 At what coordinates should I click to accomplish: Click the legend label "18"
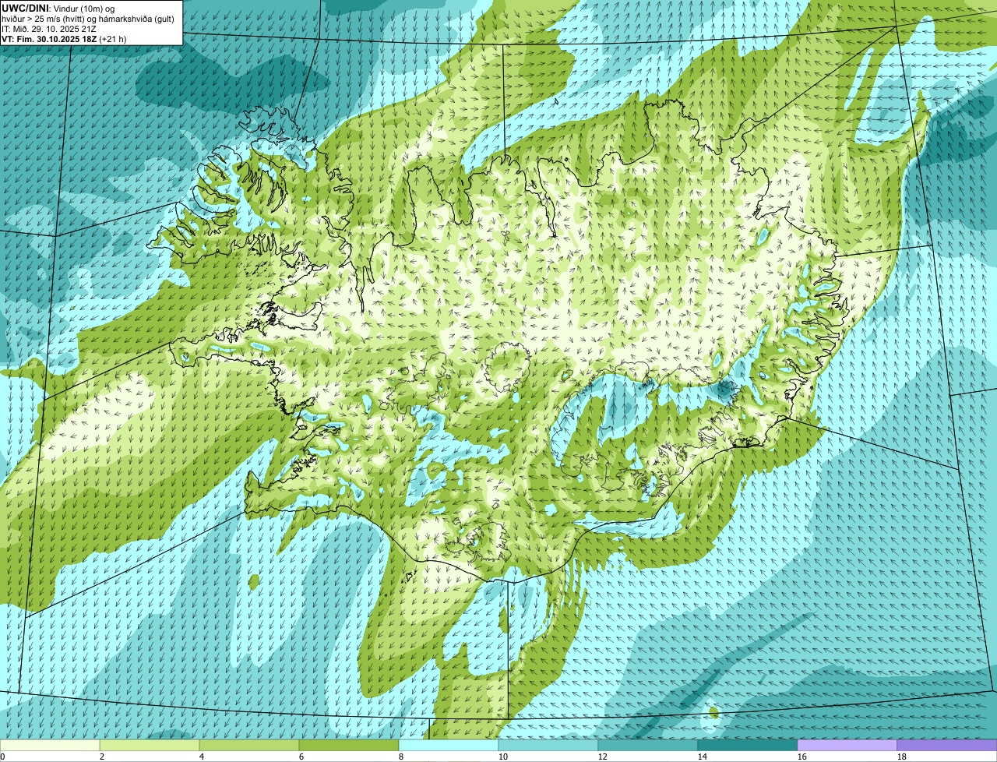(902, 757)
